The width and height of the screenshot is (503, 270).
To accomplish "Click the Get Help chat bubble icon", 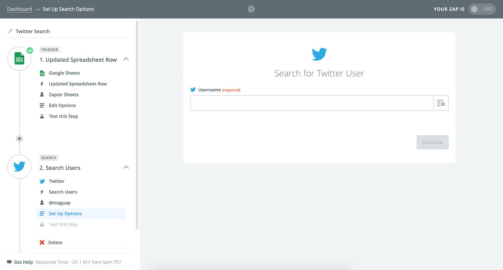I will tap(9, 262).
